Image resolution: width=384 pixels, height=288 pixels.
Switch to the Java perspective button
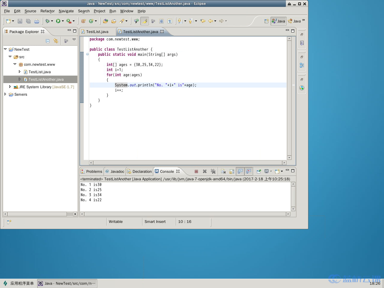coord(278,21)
